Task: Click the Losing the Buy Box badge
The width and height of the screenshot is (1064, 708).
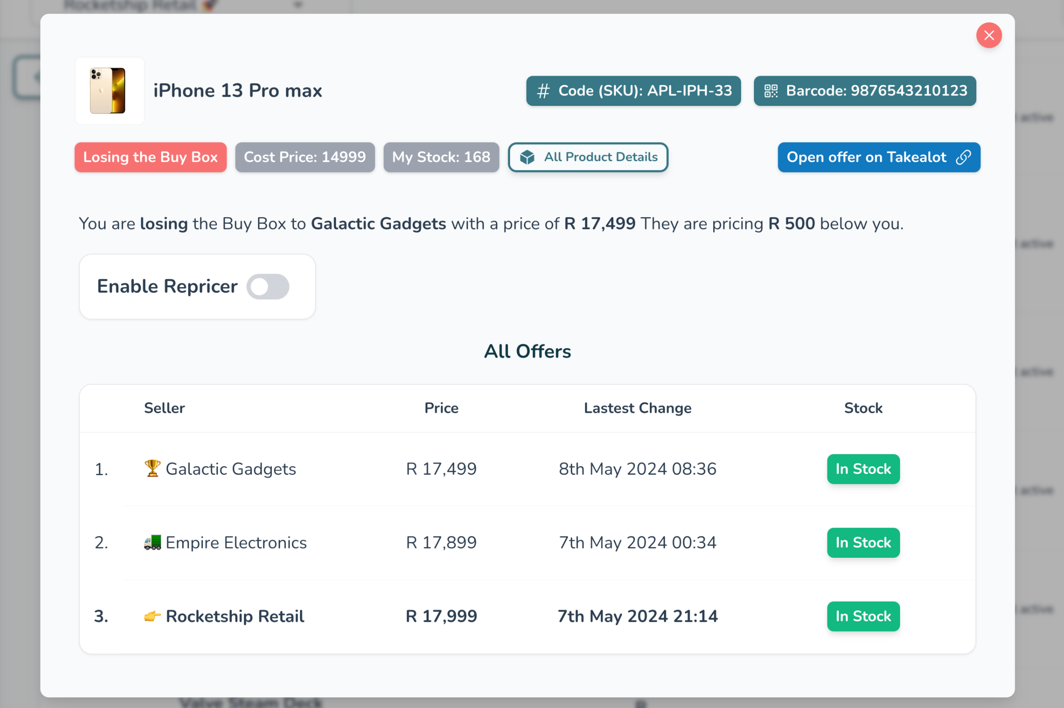Action: click(x=150, y=157)
